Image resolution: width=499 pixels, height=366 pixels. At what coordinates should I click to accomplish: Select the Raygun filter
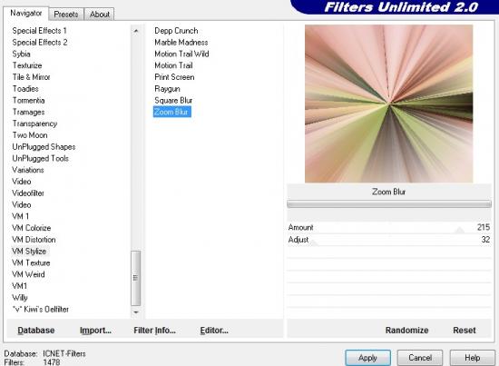click(x=168, y=89)
